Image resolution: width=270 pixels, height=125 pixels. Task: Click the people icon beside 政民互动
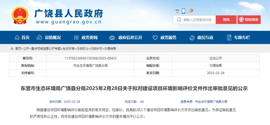(x=192, y=38)
